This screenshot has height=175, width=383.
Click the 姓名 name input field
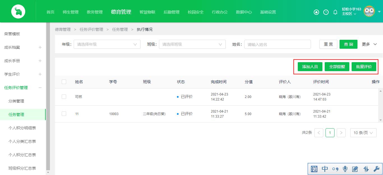coord(277,44)
